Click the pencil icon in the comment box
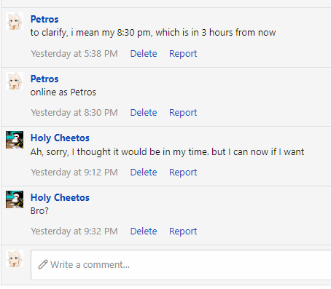Viewport: 331px width, 289px height. click(x=43, y=264)
